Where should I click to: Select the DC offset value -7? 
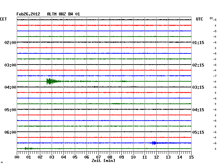[x=215, y=76]
